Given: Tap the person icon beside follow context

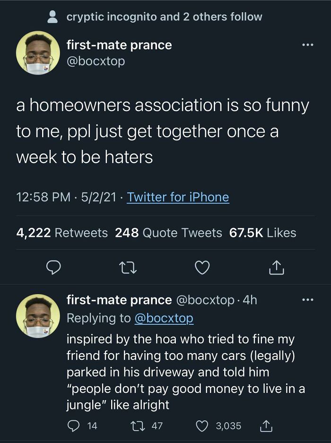Looking at the screenshot, I should pyautogui.click(x=53, y=17).
